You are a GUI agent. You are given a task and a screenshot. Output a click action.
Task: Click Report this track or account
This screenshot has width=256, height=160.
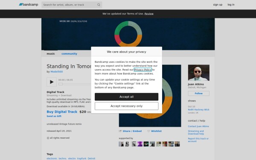[x=198, y=140]
